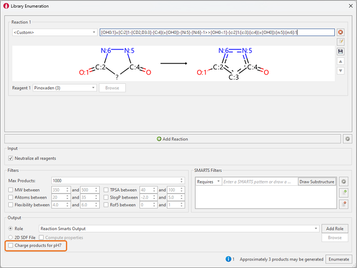Adjust Rof5 maximum 1 stepper
The height and width of the screenshot is (268, 357).
[181, 205]
